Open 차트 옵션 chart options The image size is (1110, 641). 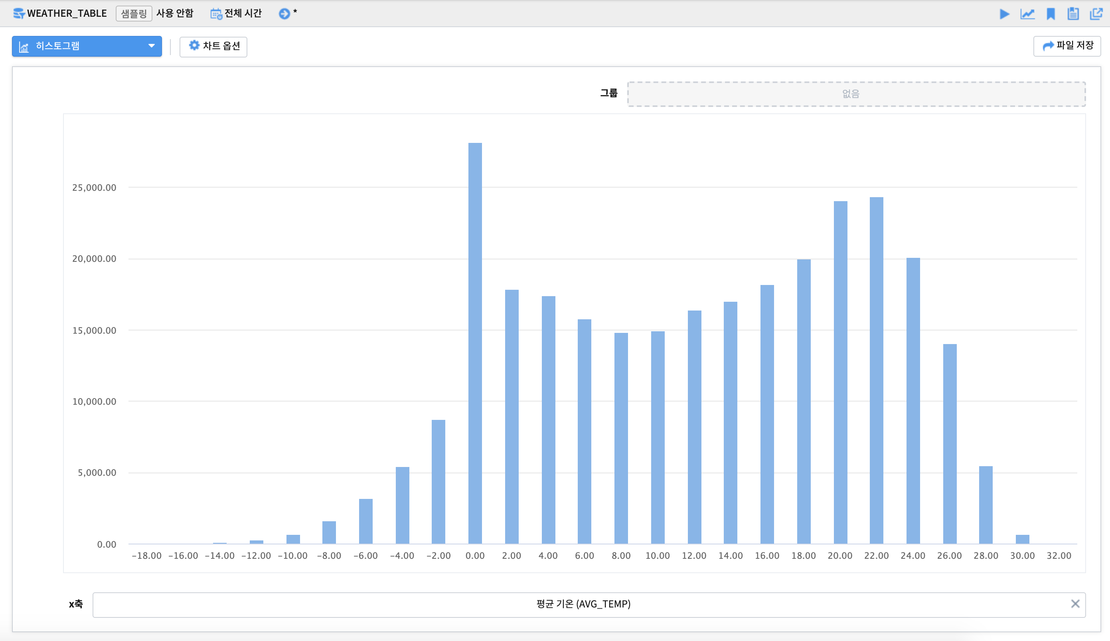(213, 46)
